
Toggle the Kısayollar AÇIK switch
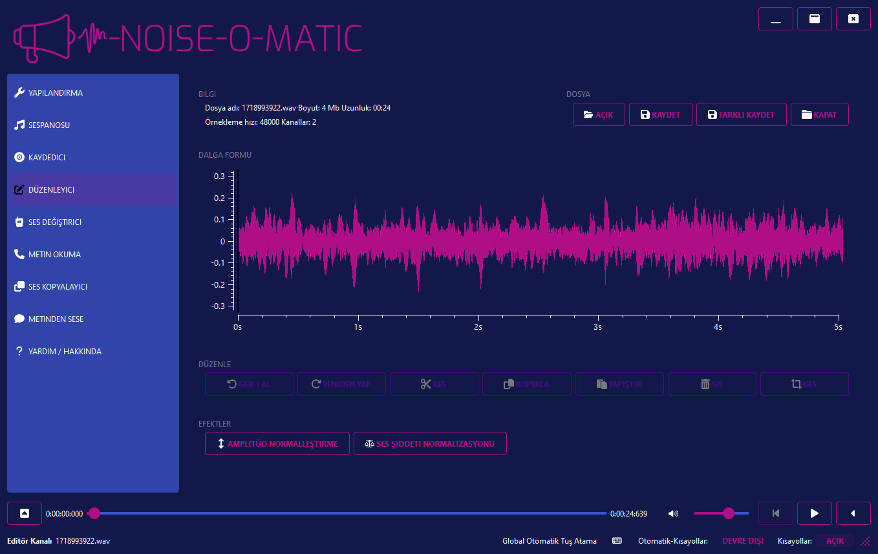[x=835, y=541]
